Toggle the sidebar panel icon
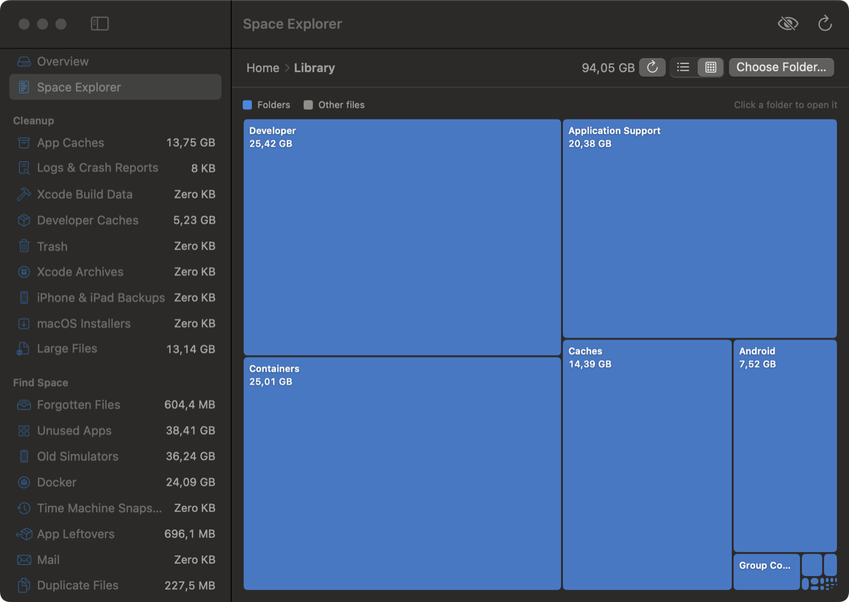The width and height of the screenshot is (849, 602). point(99,24)
